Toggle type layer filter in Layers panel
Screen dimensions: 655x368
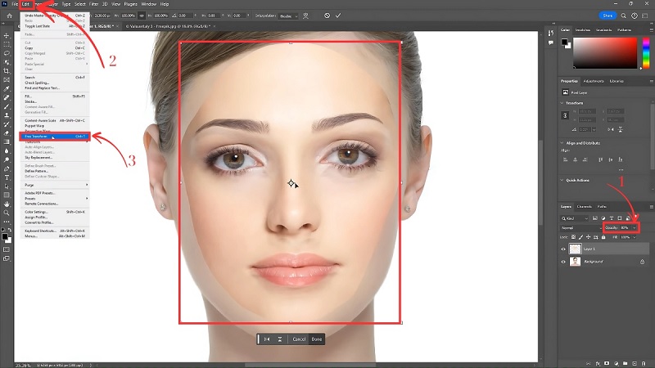pos(612,218)
